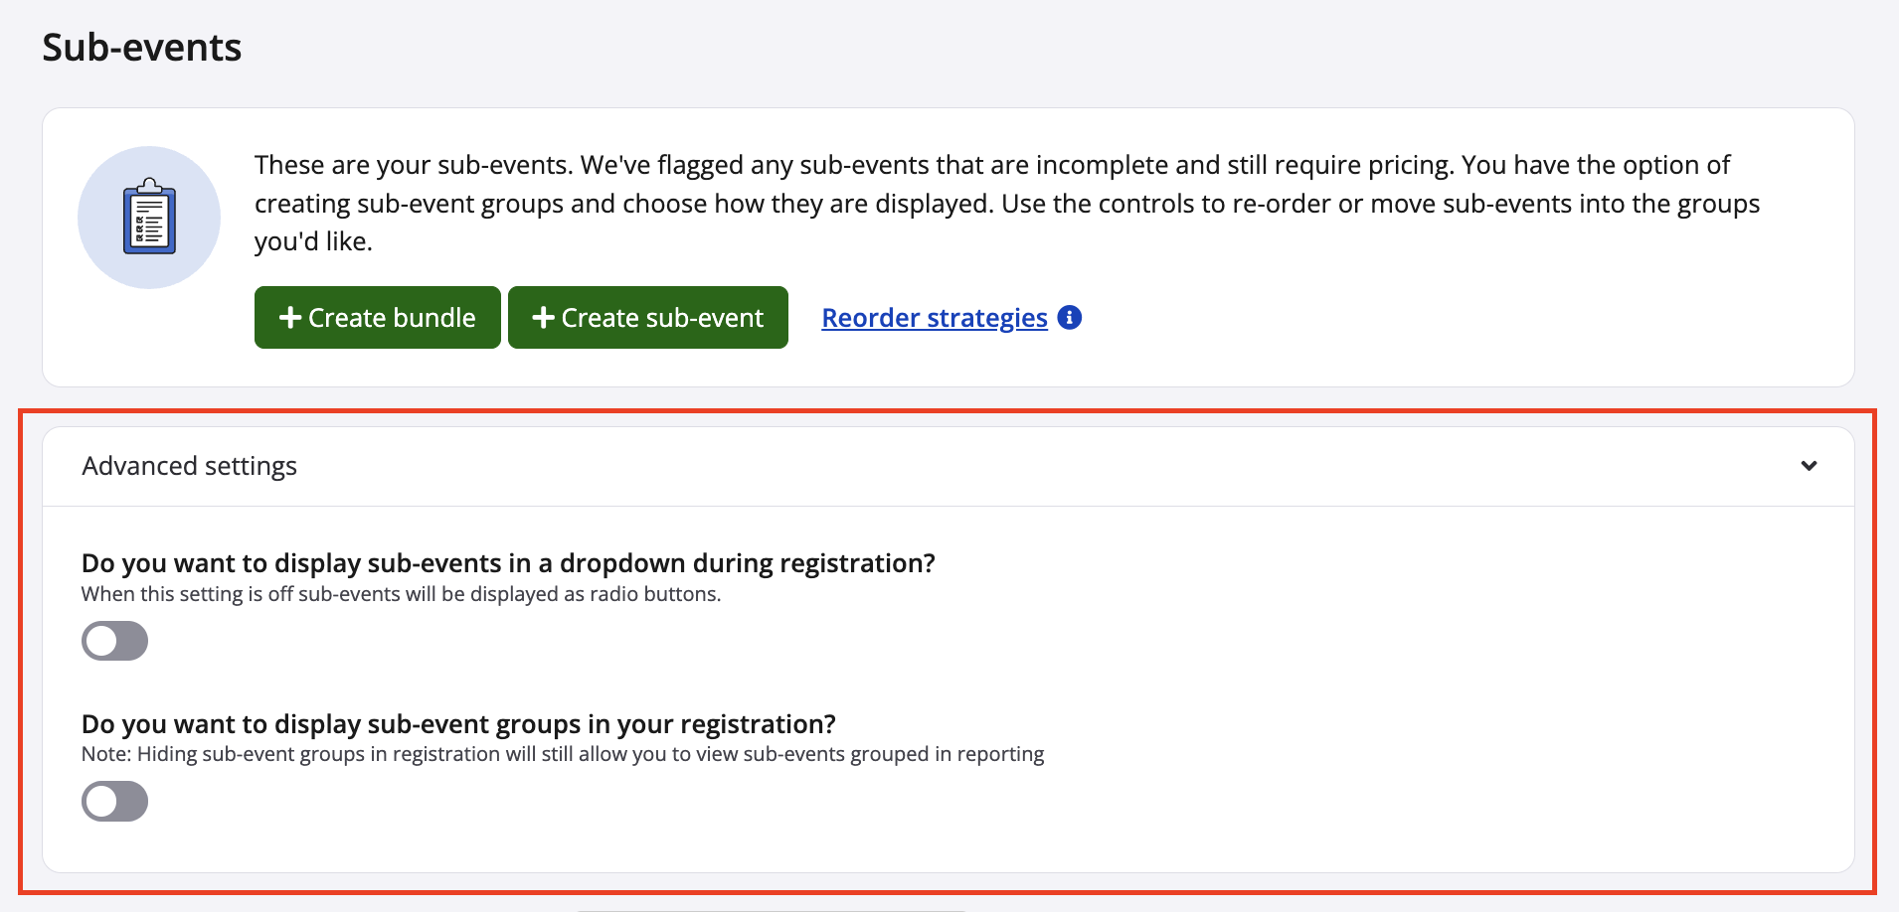The height and width of the screenshot is (912, 1899).
Task: Click the empty middle of Advanced settings header bar
Action: tap(994, 466)
